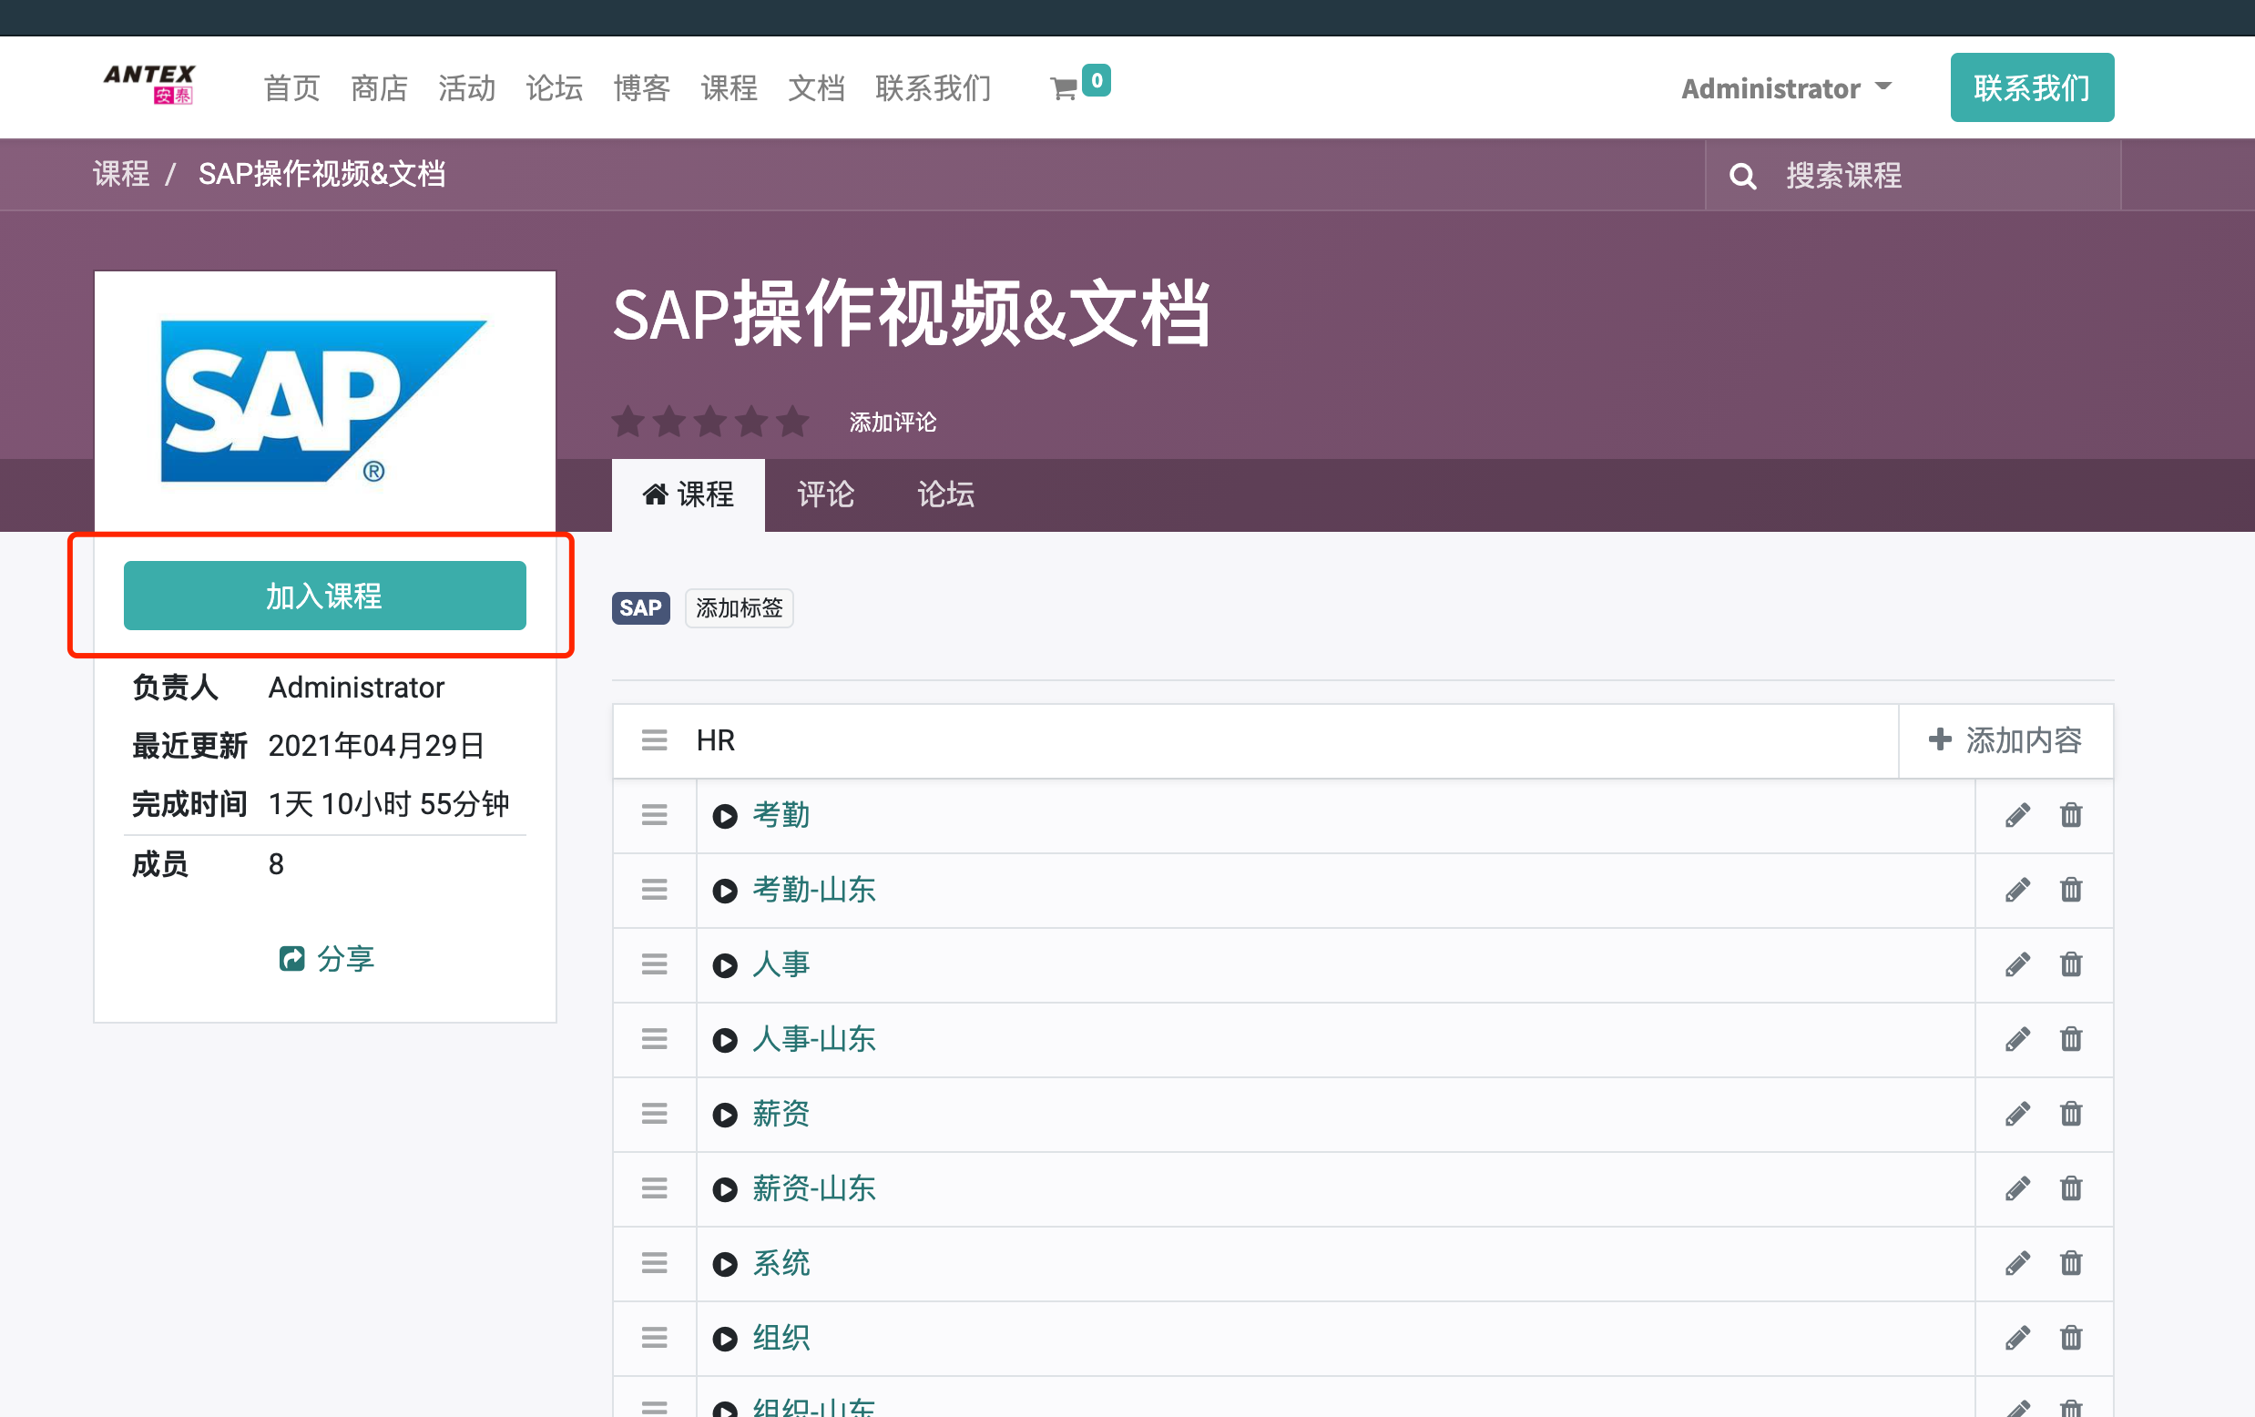2255x1417 pixels.
Task: Click the 搜索课程 search field
Action: [1938, 176]
